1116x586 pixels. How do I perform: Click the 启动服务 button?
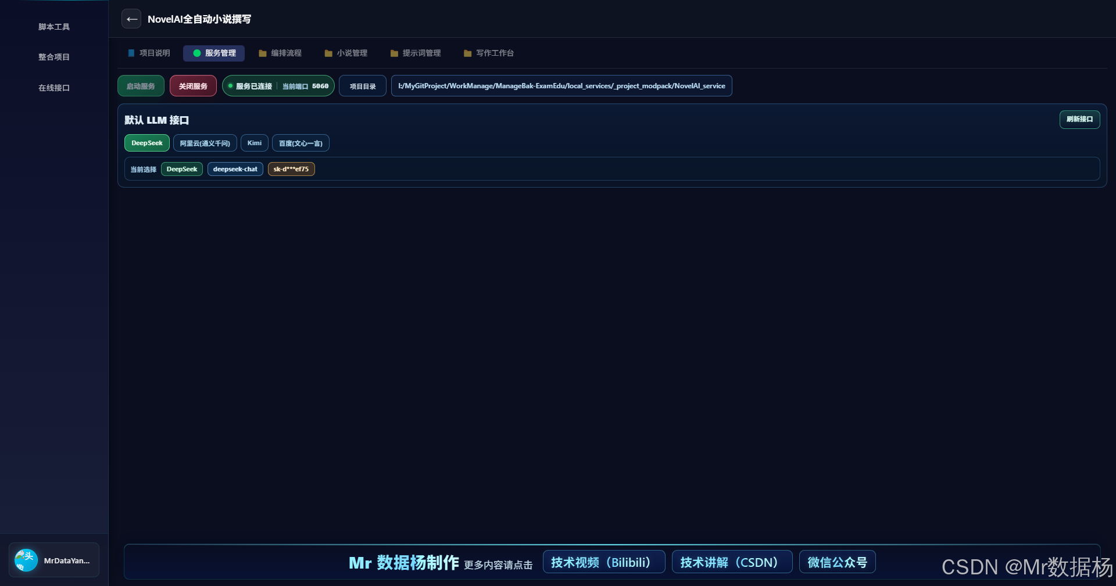click(141, 86)
